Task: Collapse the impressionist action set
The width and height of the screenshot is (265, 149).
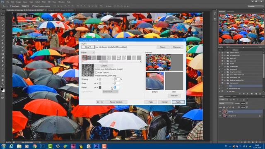Action: (x=225, y=83)
